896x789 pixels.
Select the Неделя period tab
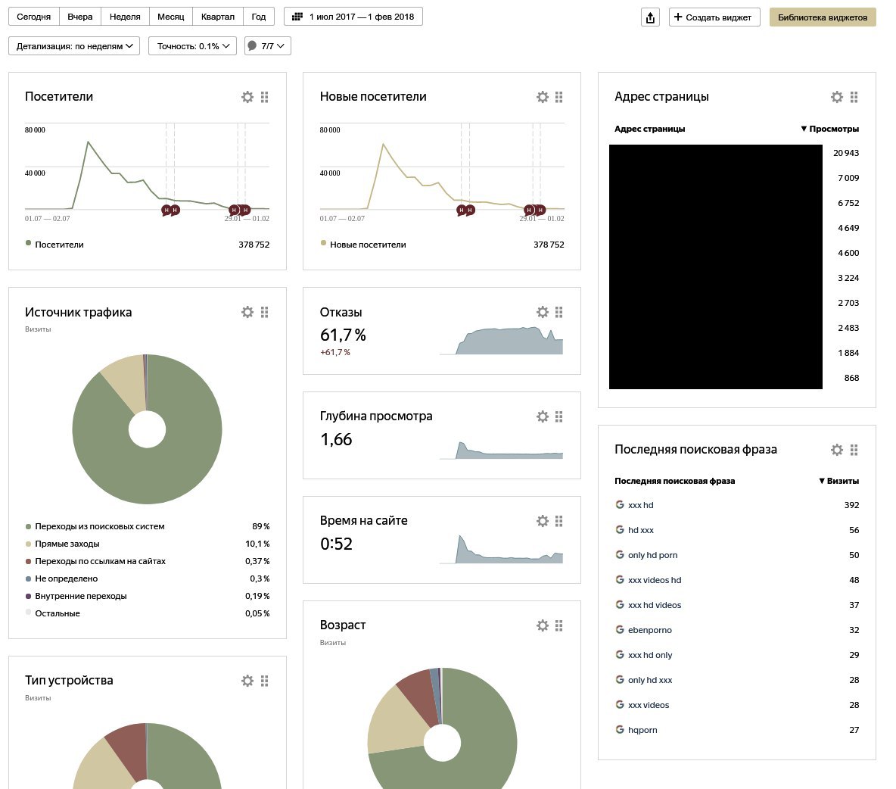tap(125, 17)
